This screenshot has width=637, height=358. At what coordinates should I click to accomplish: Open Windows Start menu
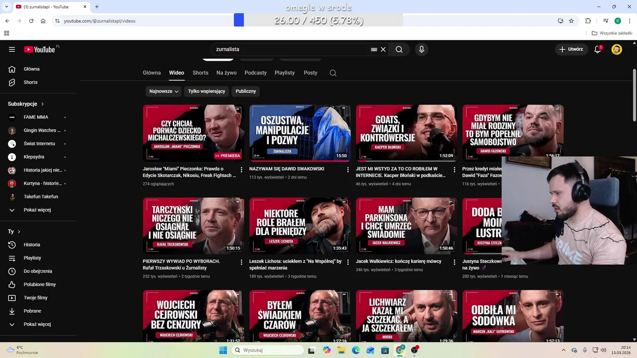click(223, 350)
